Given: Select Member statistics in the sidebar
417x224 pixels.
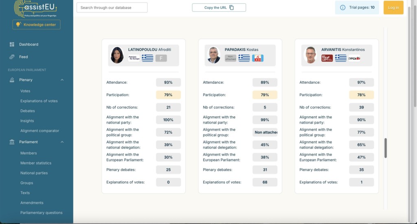Looking at the screenshot, I should point(36,163).
